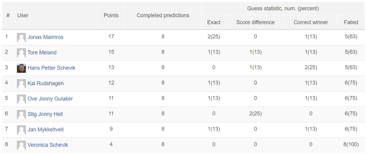
Task: Open Tore Meland profile link
Action: [42, 52]
